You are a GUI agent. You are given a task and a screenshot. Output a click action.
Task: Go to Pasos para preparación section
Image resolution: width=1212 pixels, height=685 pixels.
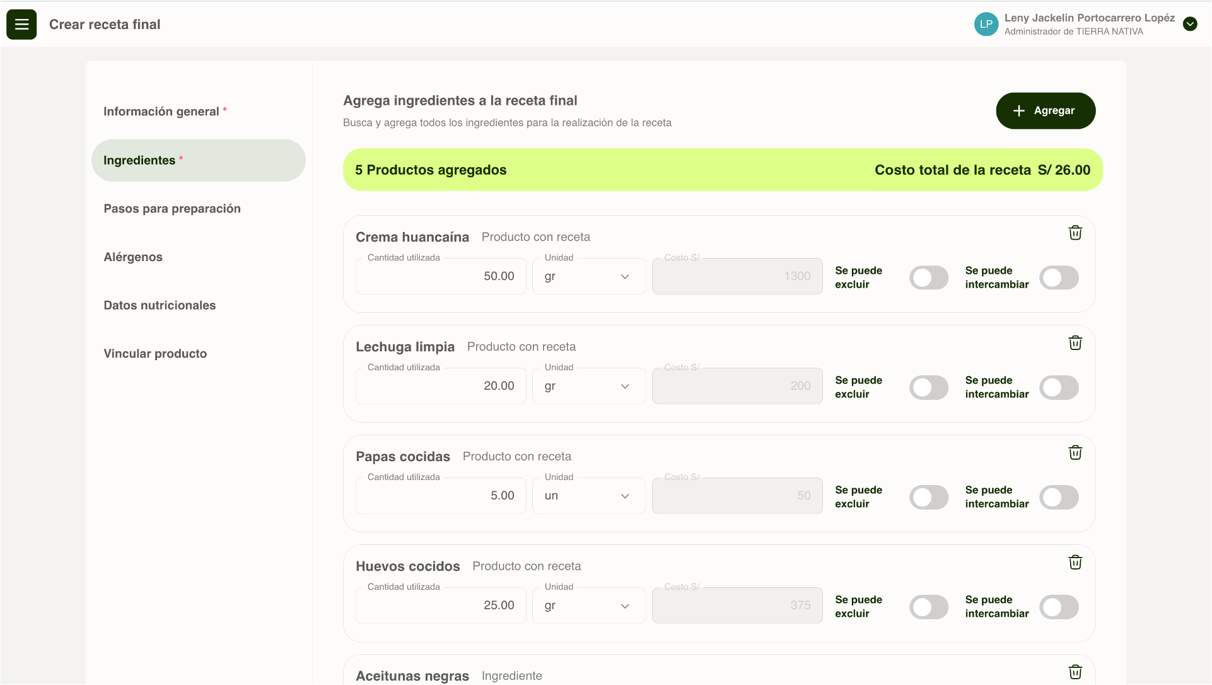(x=172, y=209)
